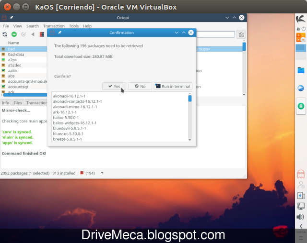The height and width of the screenshot is (243, 307).
Task: Click the package list scroll-down arrow in dialog
Action: 189,140
